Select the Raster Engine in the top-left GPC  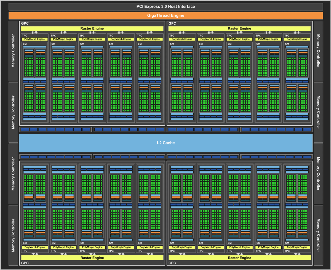[x=92, y=28]
